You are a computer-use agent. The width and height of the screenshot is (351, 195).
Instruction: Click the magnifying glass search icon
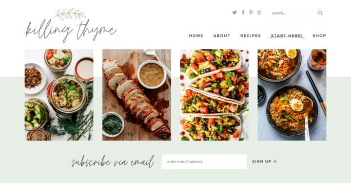[x=320, y=13]
